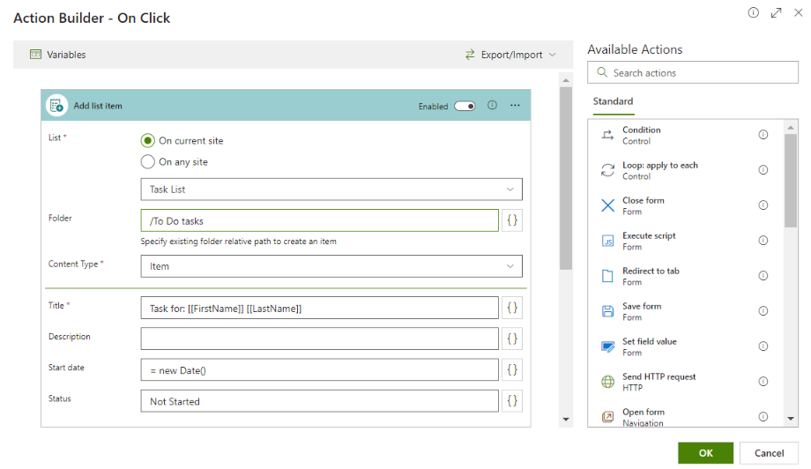The image size is (811, 469).
Task: Confirm with the OK button
Action: (705, 453)
